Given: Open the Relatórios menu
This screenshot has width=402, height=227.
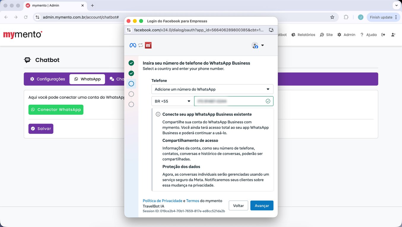Looking at the screenshot, I should point(303,35).
